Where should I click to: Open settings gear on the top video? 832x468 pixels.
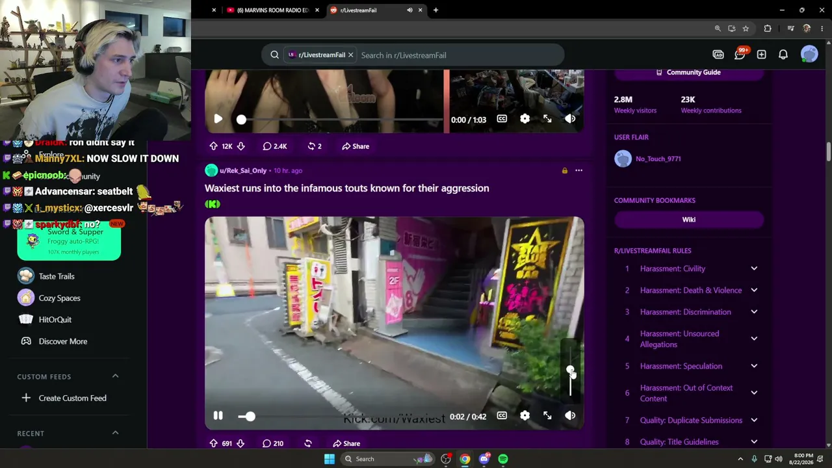(x=525, y=119)
